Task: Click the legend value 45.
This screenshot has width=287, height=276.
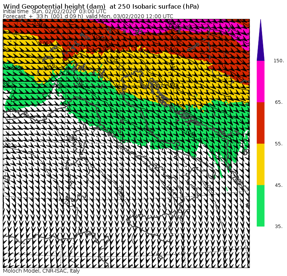Action: point(279,185)
